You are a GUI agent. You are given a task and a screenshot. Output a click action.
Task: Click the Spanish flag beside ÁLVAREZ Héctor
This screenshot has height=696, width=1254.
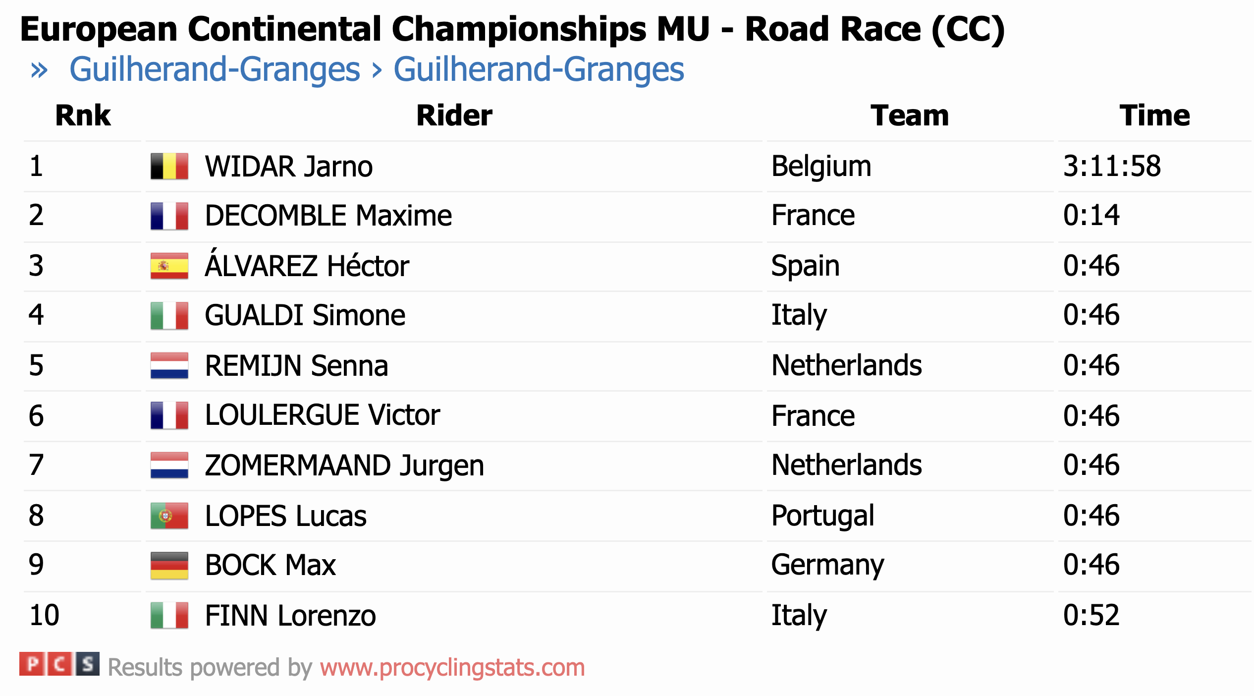click(x=169, y=266)
